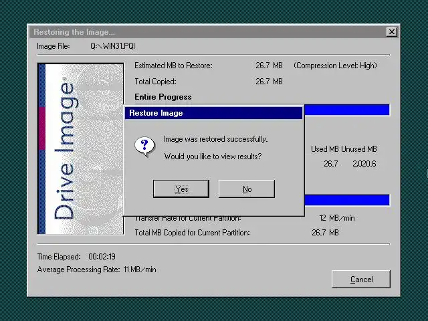Click 'Total MB Copied for Current Partition:' label
Viewport: 428px width, 321px height.
click(x=192, y=233)
